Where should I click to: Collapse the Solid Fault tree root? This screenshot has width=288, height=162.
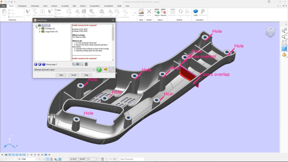tap(36, 25)
